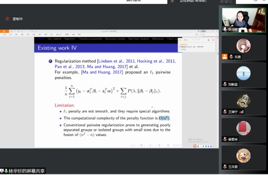Click the red recording indicator icon
This screenshot has height=175, width=268.
(7, 19)
